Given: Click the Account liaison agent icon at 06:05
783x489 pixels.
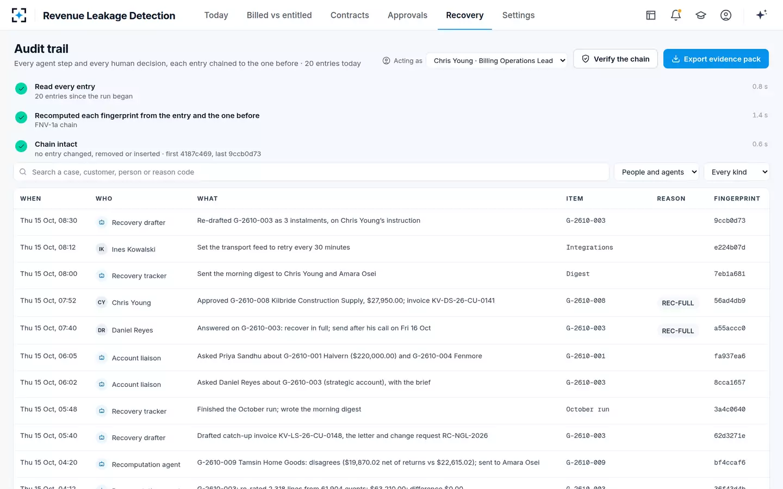Looking at the screenshot, I should (102, 358).
